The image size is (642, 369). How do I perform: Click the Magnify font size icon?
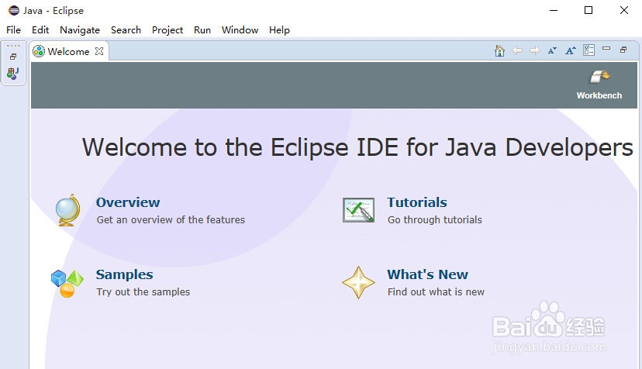(571, 50)
